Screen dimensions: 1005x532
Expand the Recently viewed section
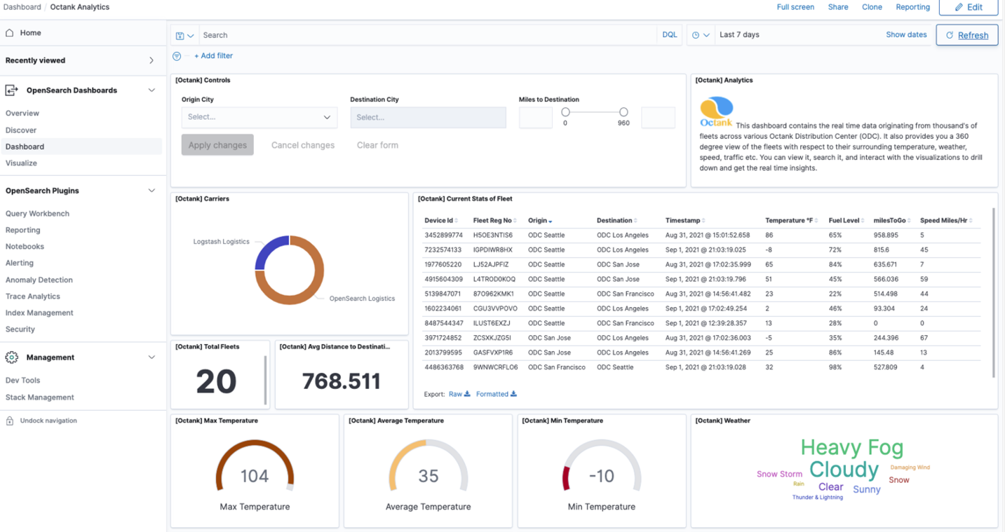(151, 61)
